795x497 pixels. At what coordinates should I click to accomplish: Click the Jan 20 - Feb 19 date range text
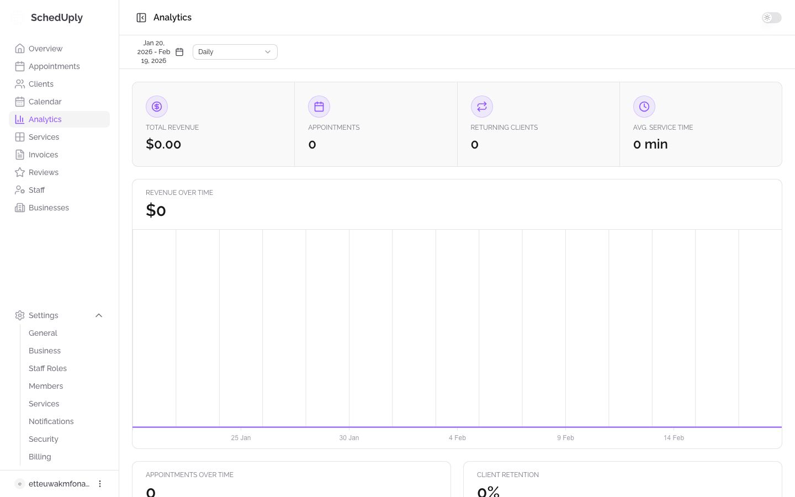click(x=154, y=51)
